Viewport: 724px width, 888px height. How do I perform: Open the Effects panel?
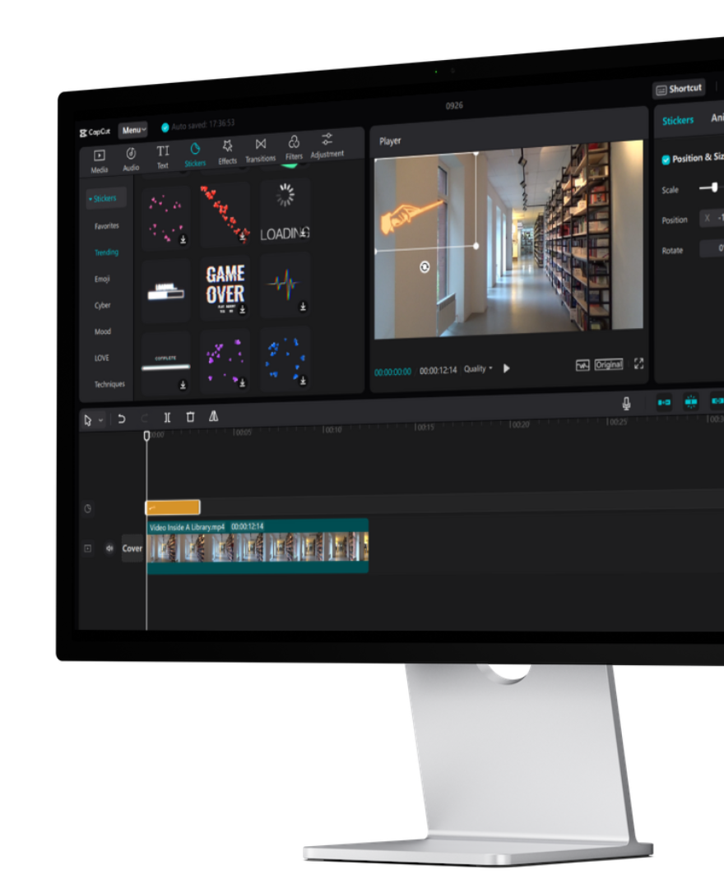coord(227,152)
